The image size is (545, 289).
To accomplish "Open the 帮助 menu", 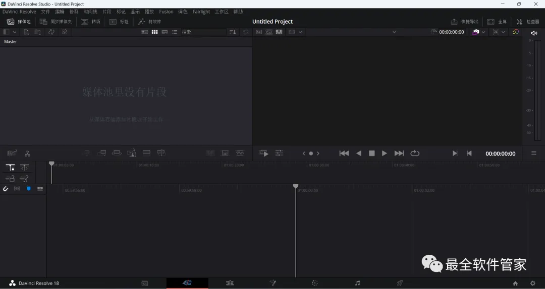I will point(238,12).
